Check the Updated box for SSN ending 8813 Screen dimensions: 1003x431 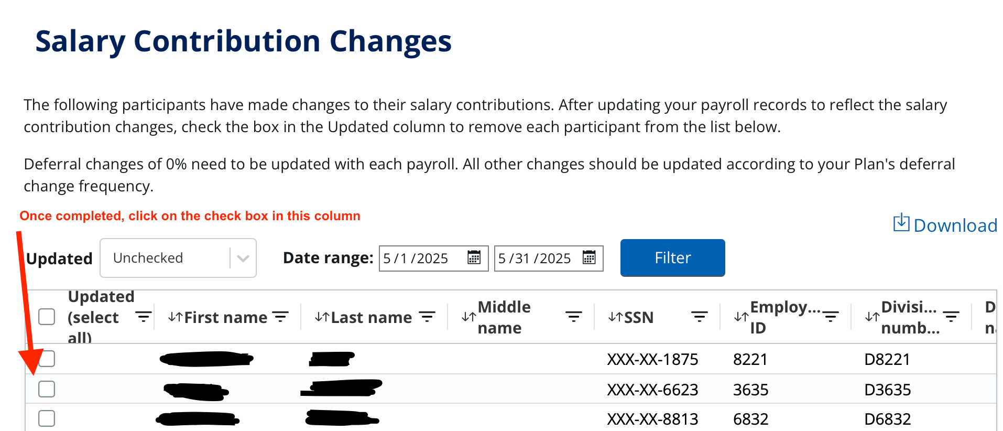click(47, 418)
